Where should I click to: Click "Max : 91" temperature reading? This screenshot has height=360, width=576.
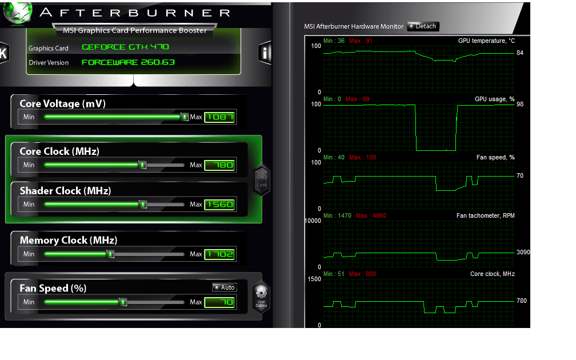point(361,41)
